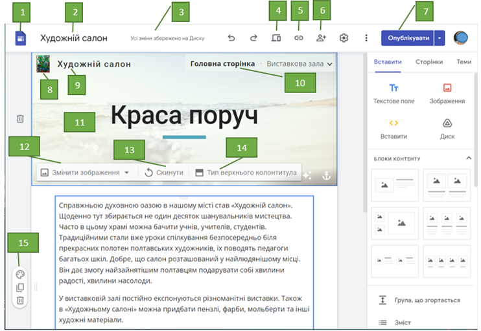Open the Змінити зображення dropdown
This screenshot has width=481, height=331.
tap(85, 173)
